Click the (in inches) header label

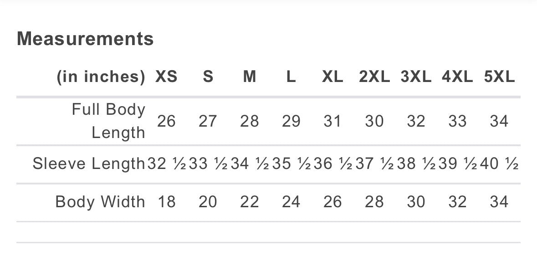(x=101, y=77)
